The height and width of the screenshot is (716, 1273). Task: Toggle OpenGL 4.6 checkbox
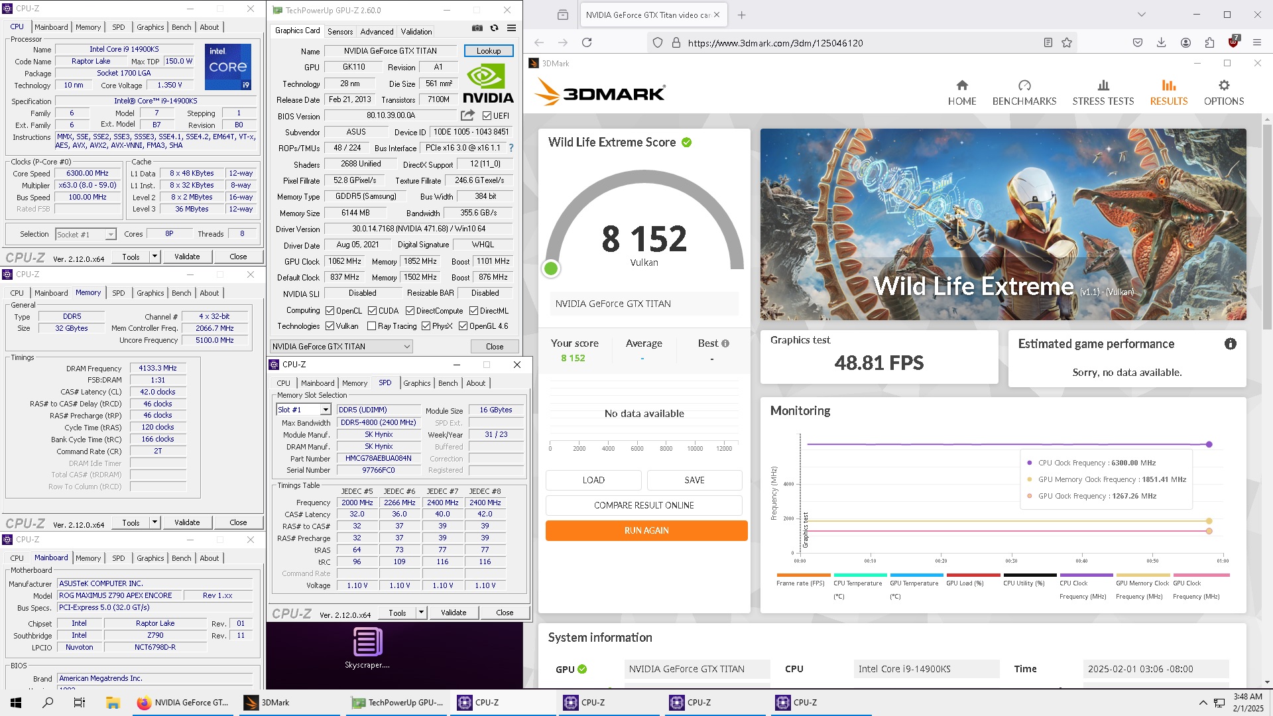[463, 326]
